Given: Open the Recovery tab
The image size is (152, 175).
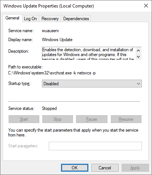Looking at the screenshot, I should [50, 19].
